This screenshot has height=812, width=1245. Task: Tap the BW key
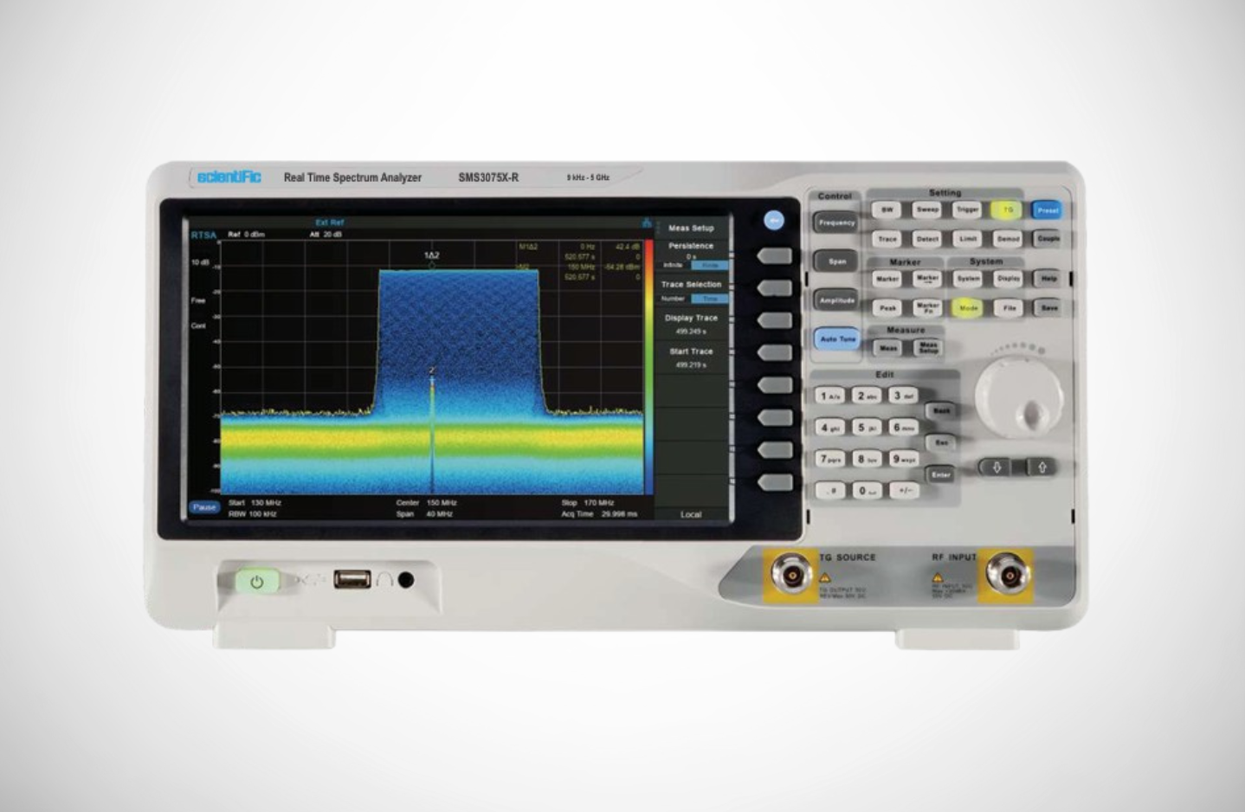tap(887, 209)
